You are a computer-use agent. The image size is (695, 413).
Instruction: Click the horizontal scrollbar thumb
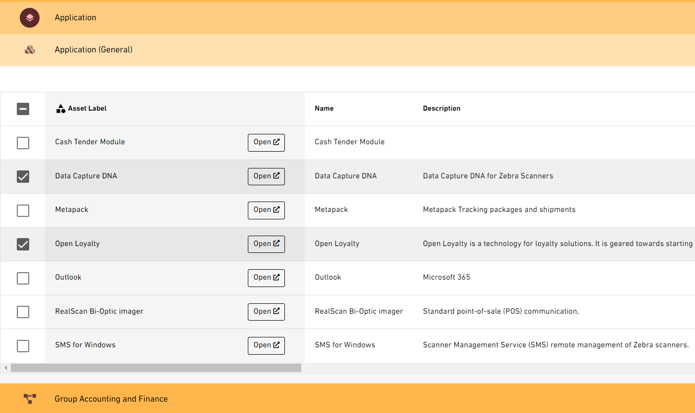click(x=156, y=368)
